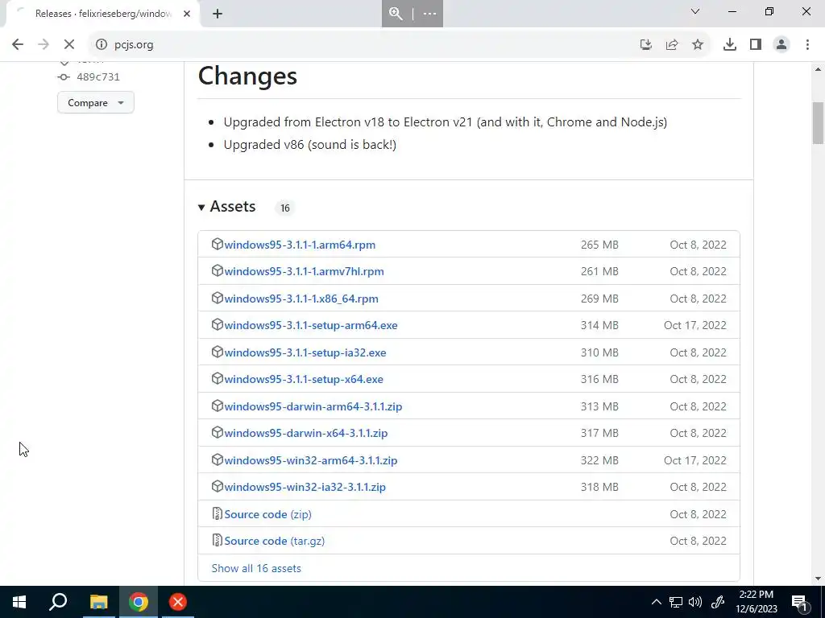Open the Windows Start menu
825x618 pixels.
(x=19, y=602)
